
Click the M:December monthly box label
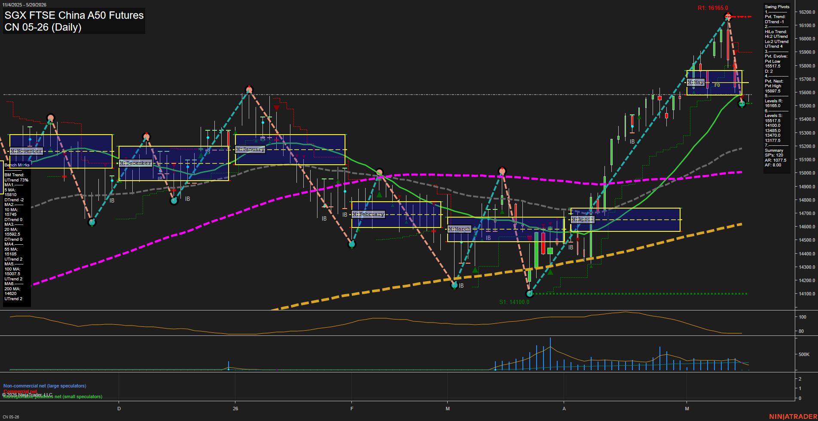[136, 163]
